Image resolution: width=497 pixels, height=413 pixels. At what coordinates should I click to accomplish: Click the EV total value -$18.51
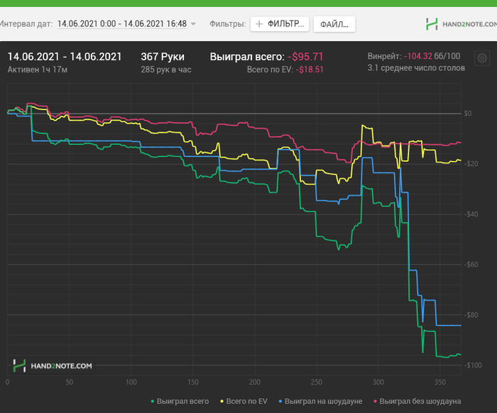point(310,70)
